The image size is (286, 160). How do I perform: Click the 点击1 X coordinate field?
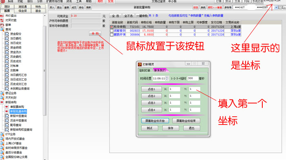(174, 89)
